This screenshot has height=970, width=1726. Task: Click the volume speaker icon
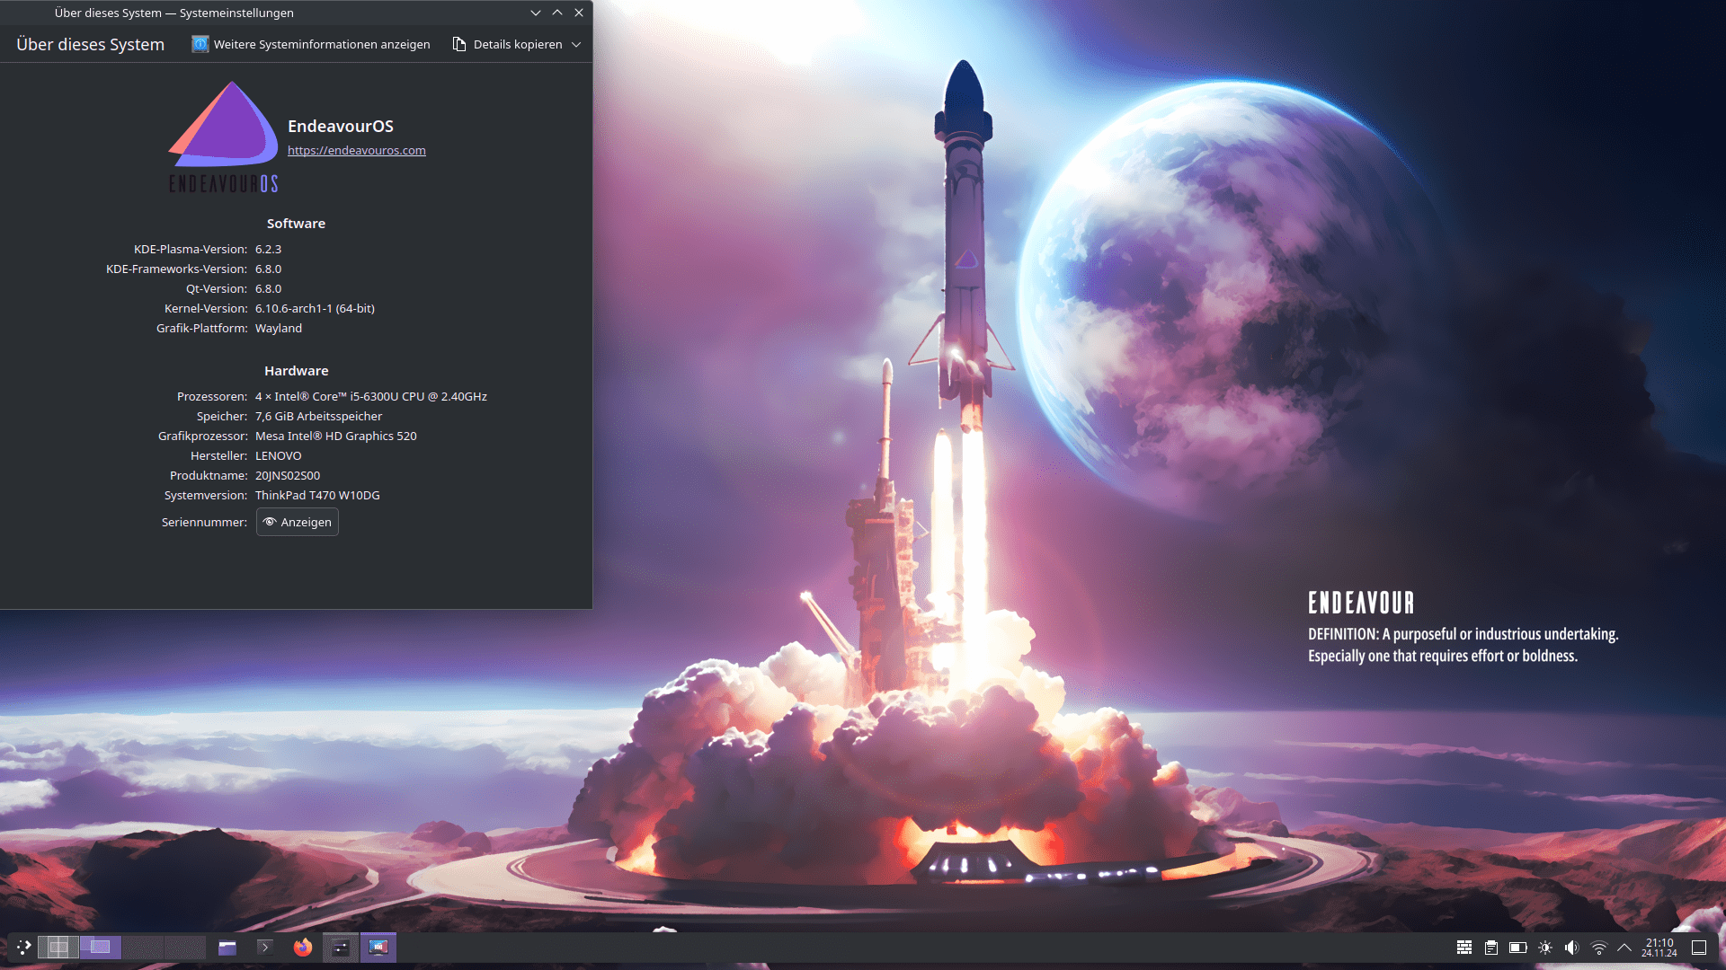(1571, 947)
